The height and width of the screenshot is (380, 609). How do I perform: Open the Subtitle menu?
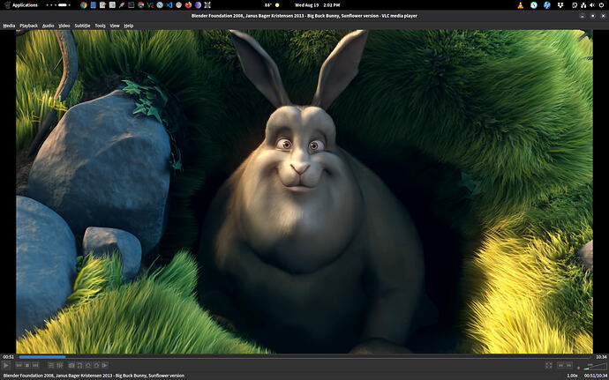tap(82, 26)
